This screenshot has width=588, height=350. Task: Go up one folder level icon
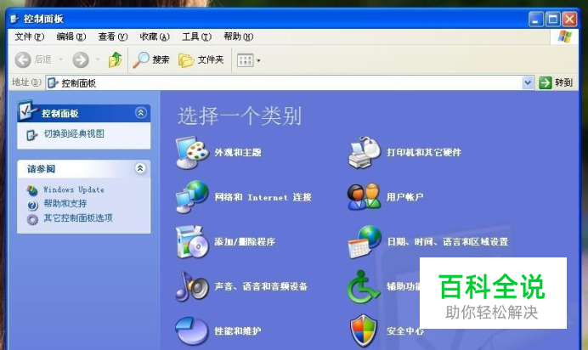(115, 59)
